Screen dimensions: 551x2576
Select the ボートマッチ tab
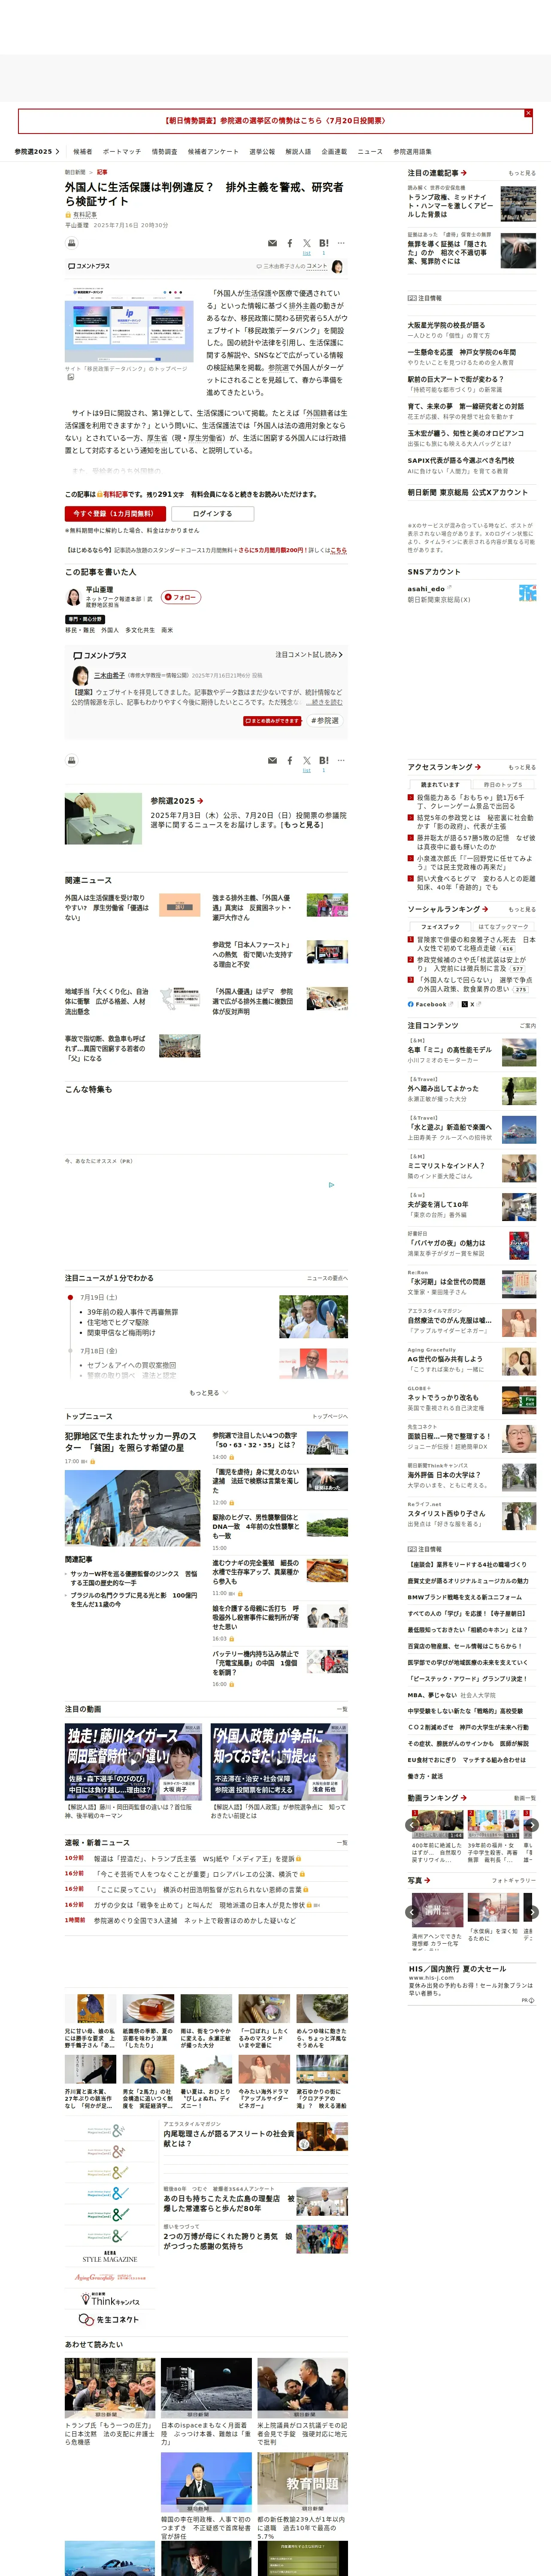point(122,152)
